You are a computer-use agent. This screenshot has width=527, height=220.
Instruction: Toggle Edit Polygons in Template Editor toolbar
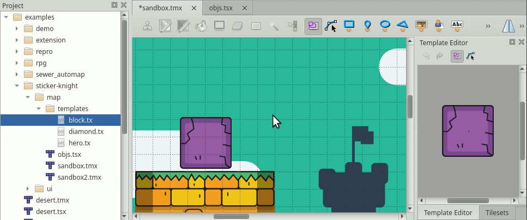471,56
